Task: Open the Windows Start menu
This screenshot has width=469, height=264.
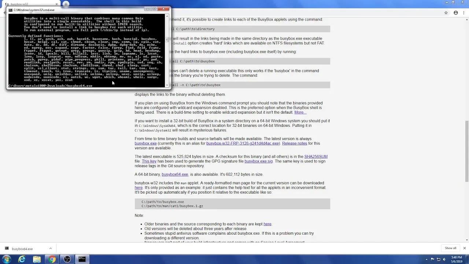Action: 6,259
